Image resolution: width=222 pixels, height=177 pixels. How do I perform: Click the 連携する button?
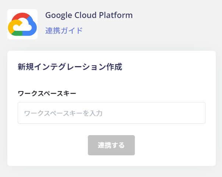pos(111,145)
